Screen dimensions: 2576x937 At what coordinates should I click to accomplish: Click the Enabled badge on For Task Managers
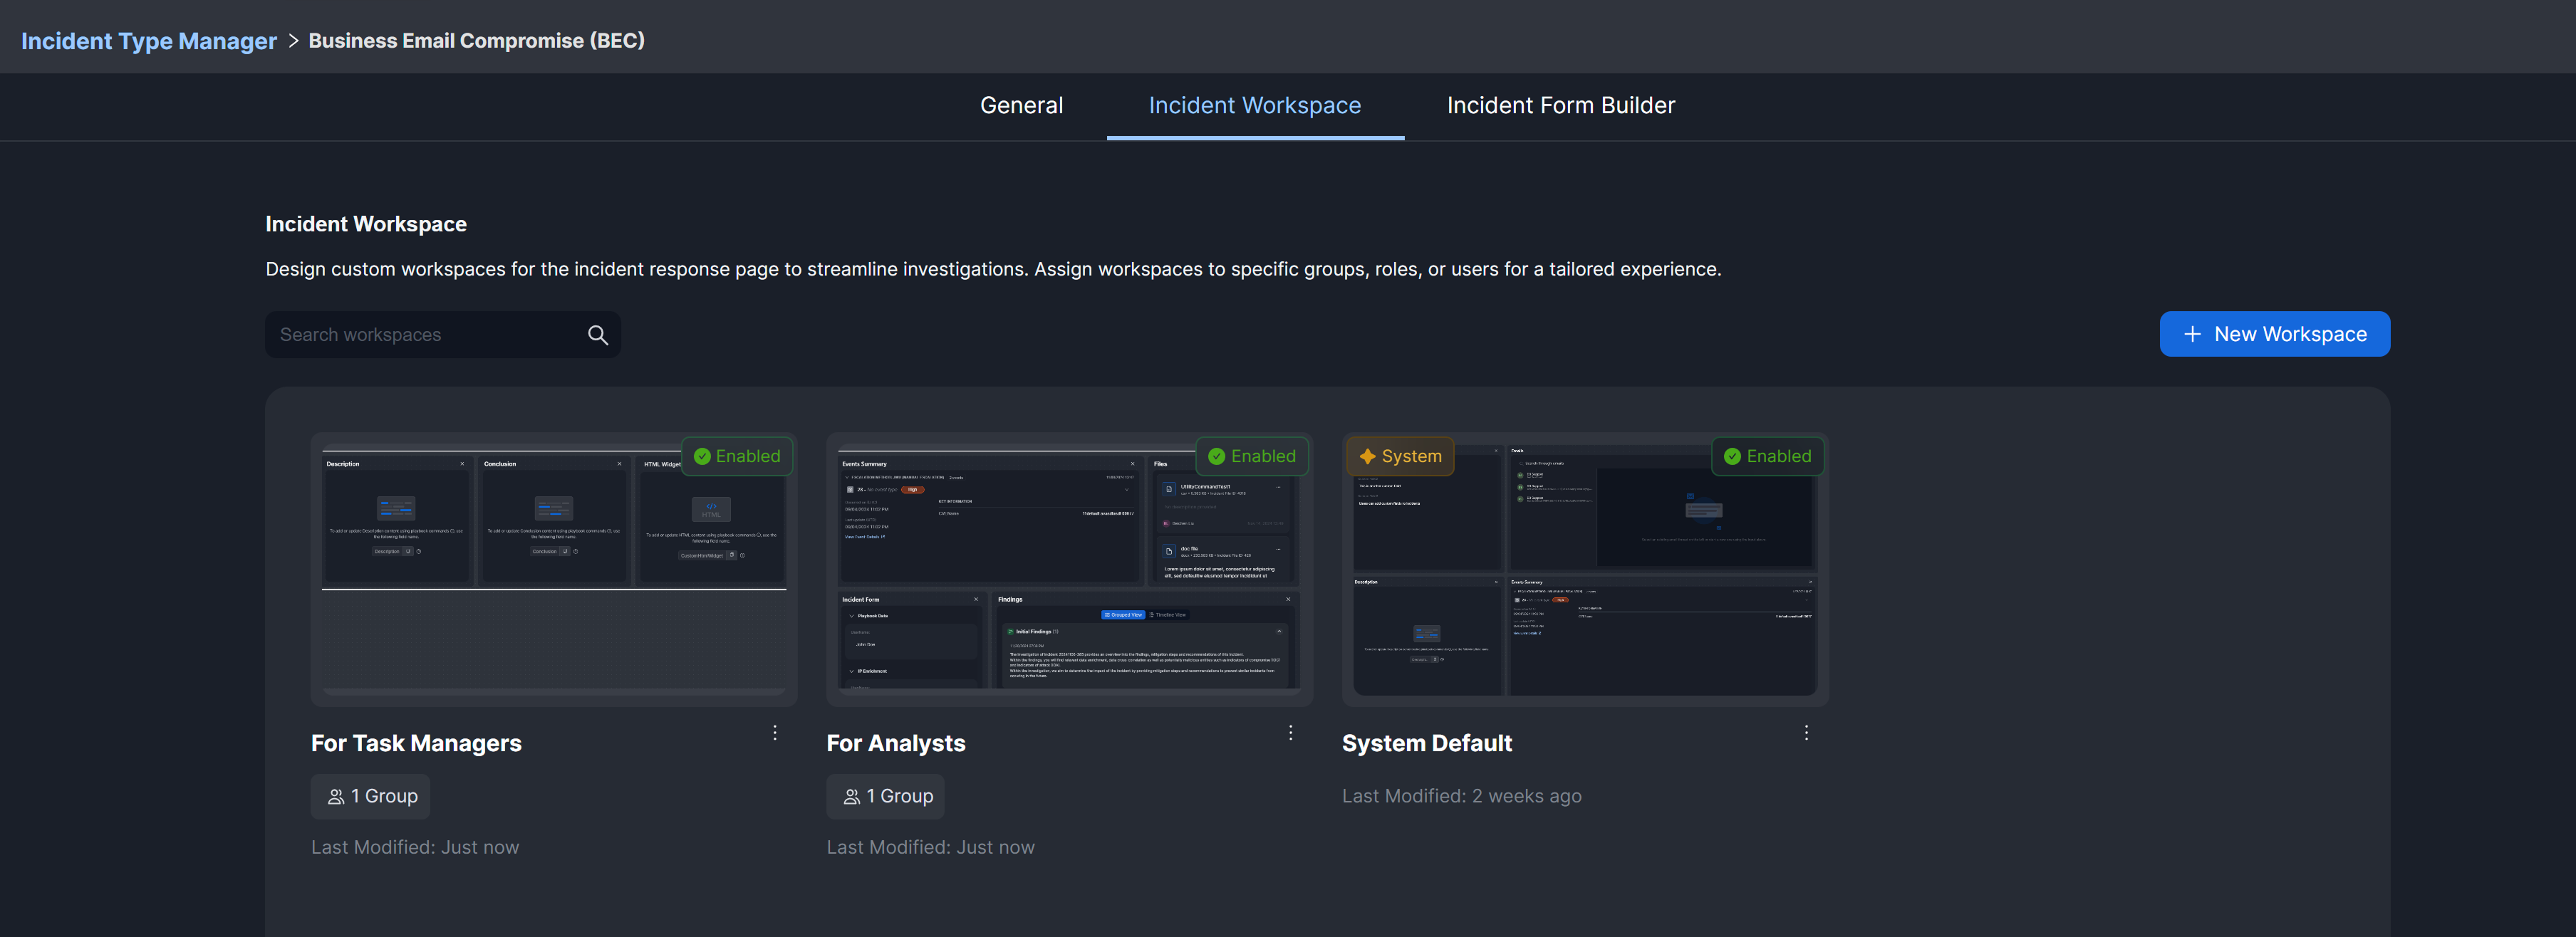[737, 456]
